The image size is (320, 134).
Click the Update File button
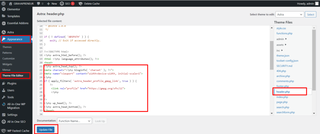(46, 130)
